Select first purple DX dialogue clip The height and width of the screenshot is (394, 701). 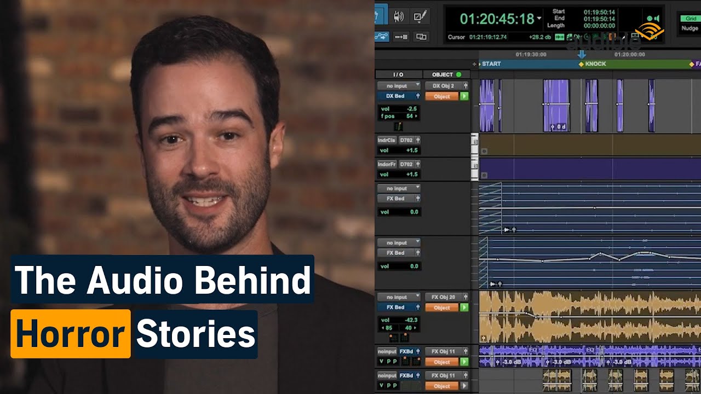point(487,106)
